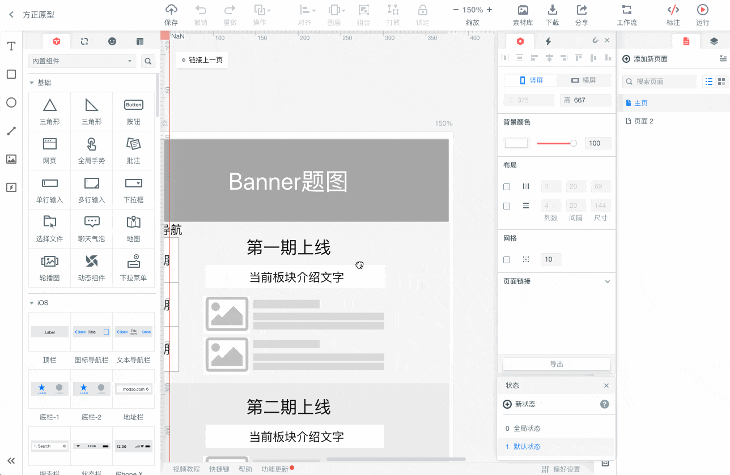The width and height of the screenshot is (730, 475).
Task: Switch to the lightning events tab
Action: pos(548,41)
